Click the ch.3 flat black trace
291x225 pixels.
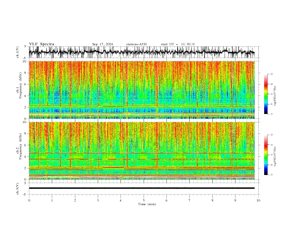click(141, 188)
